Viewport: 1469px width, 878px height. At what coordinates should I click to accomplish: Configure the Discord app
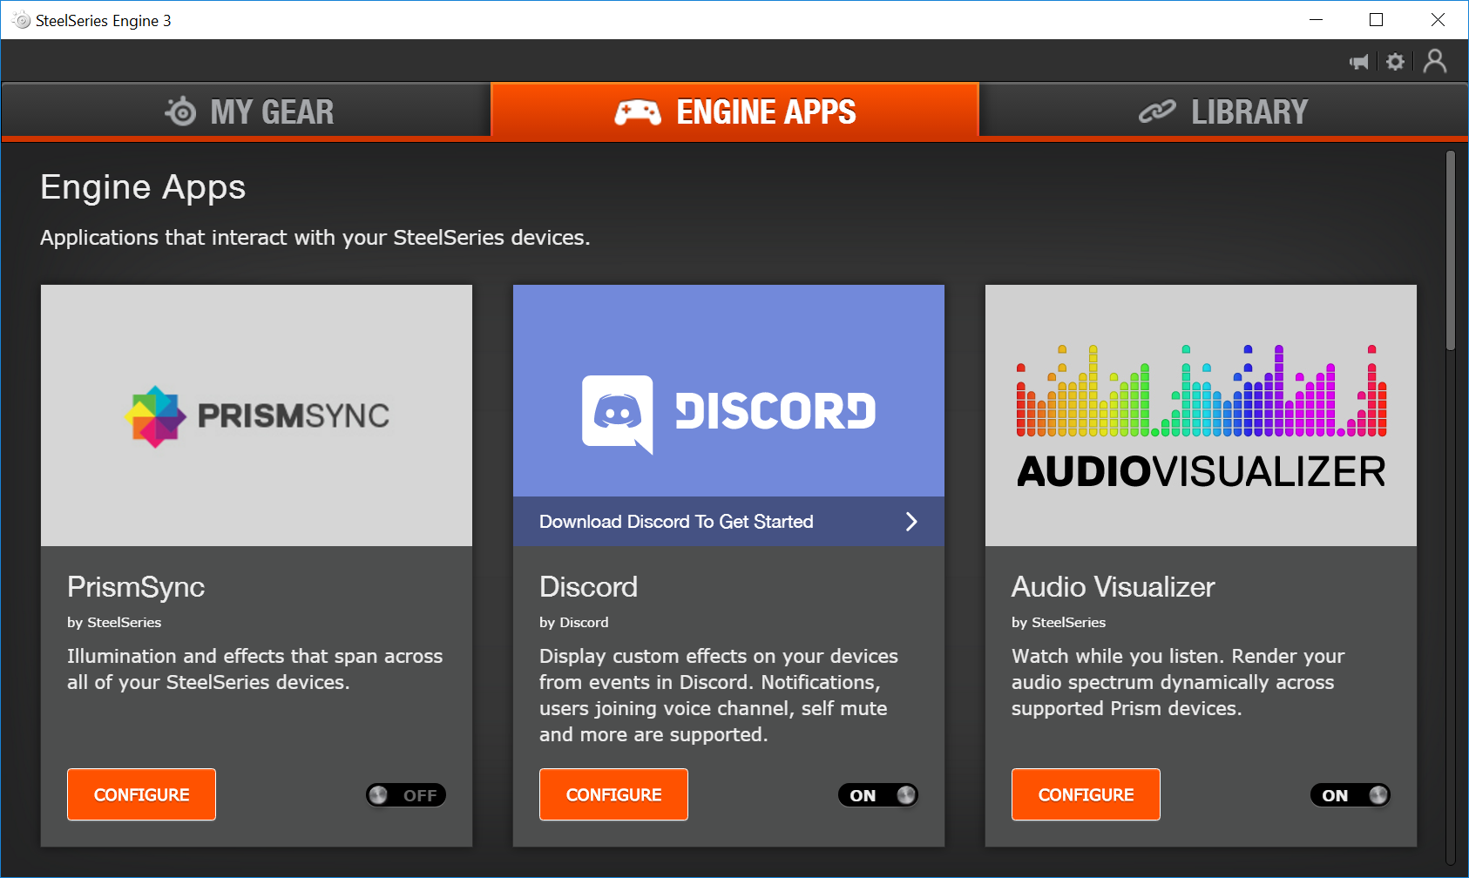613,794
